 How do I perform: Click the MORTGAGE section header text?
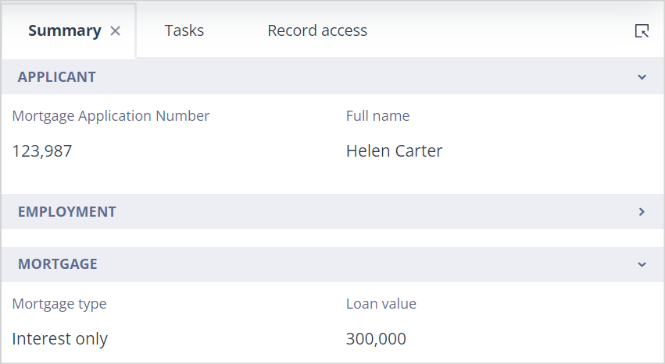tap(58, 264)
